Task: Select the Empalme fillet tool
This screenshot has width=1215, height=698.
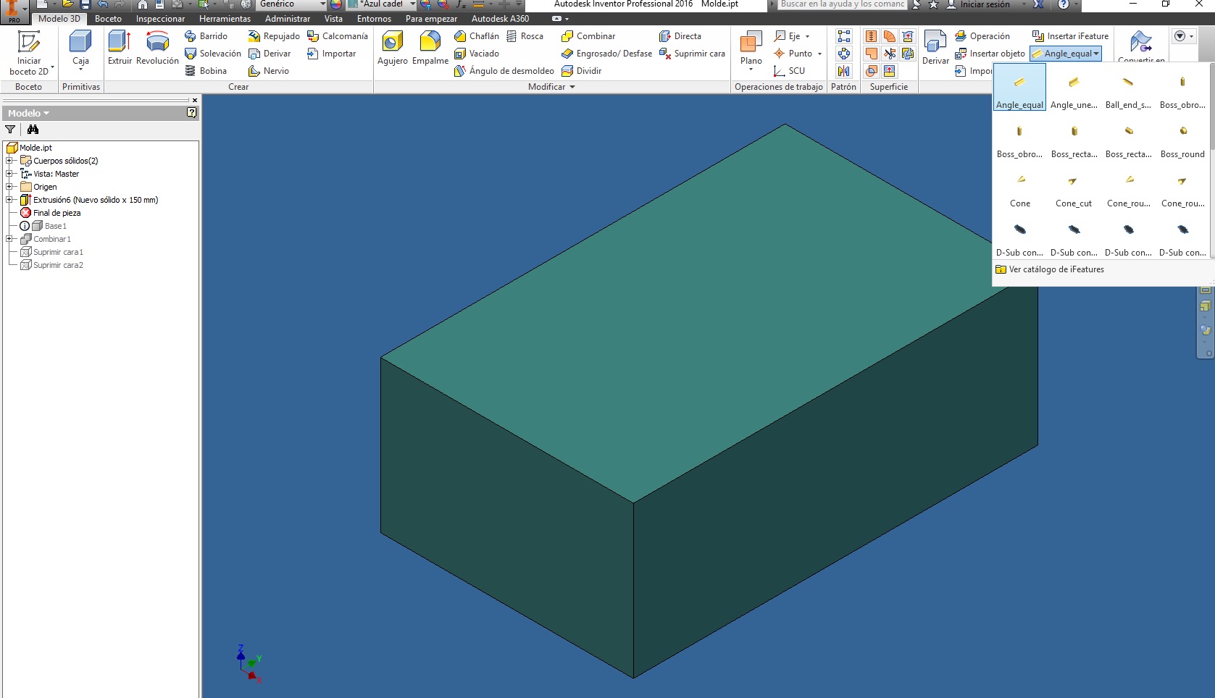Action: tap(430, 49)
